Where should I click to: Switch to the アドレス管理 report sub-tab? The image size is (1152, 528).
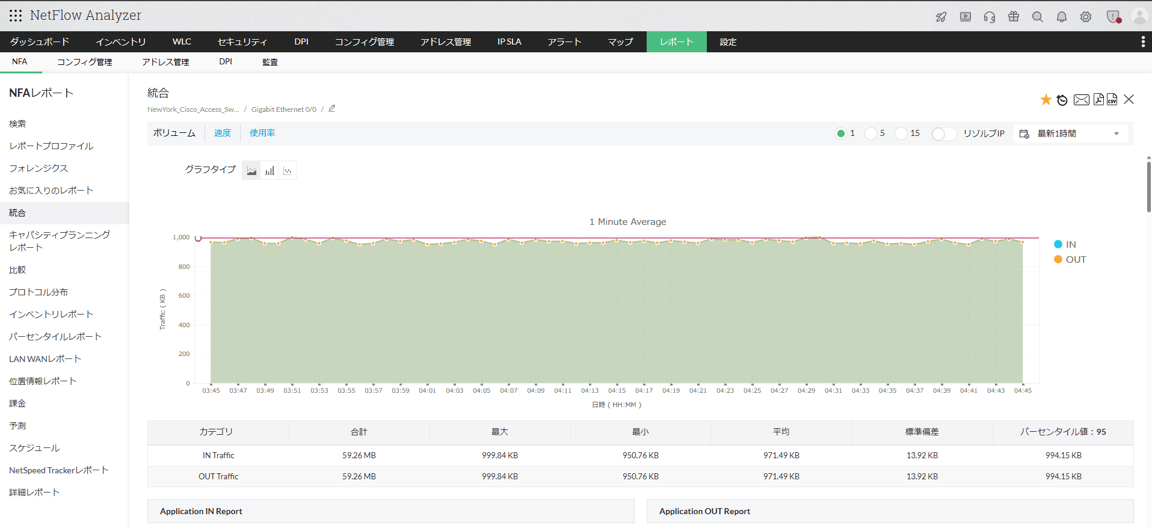coord(165,62)
